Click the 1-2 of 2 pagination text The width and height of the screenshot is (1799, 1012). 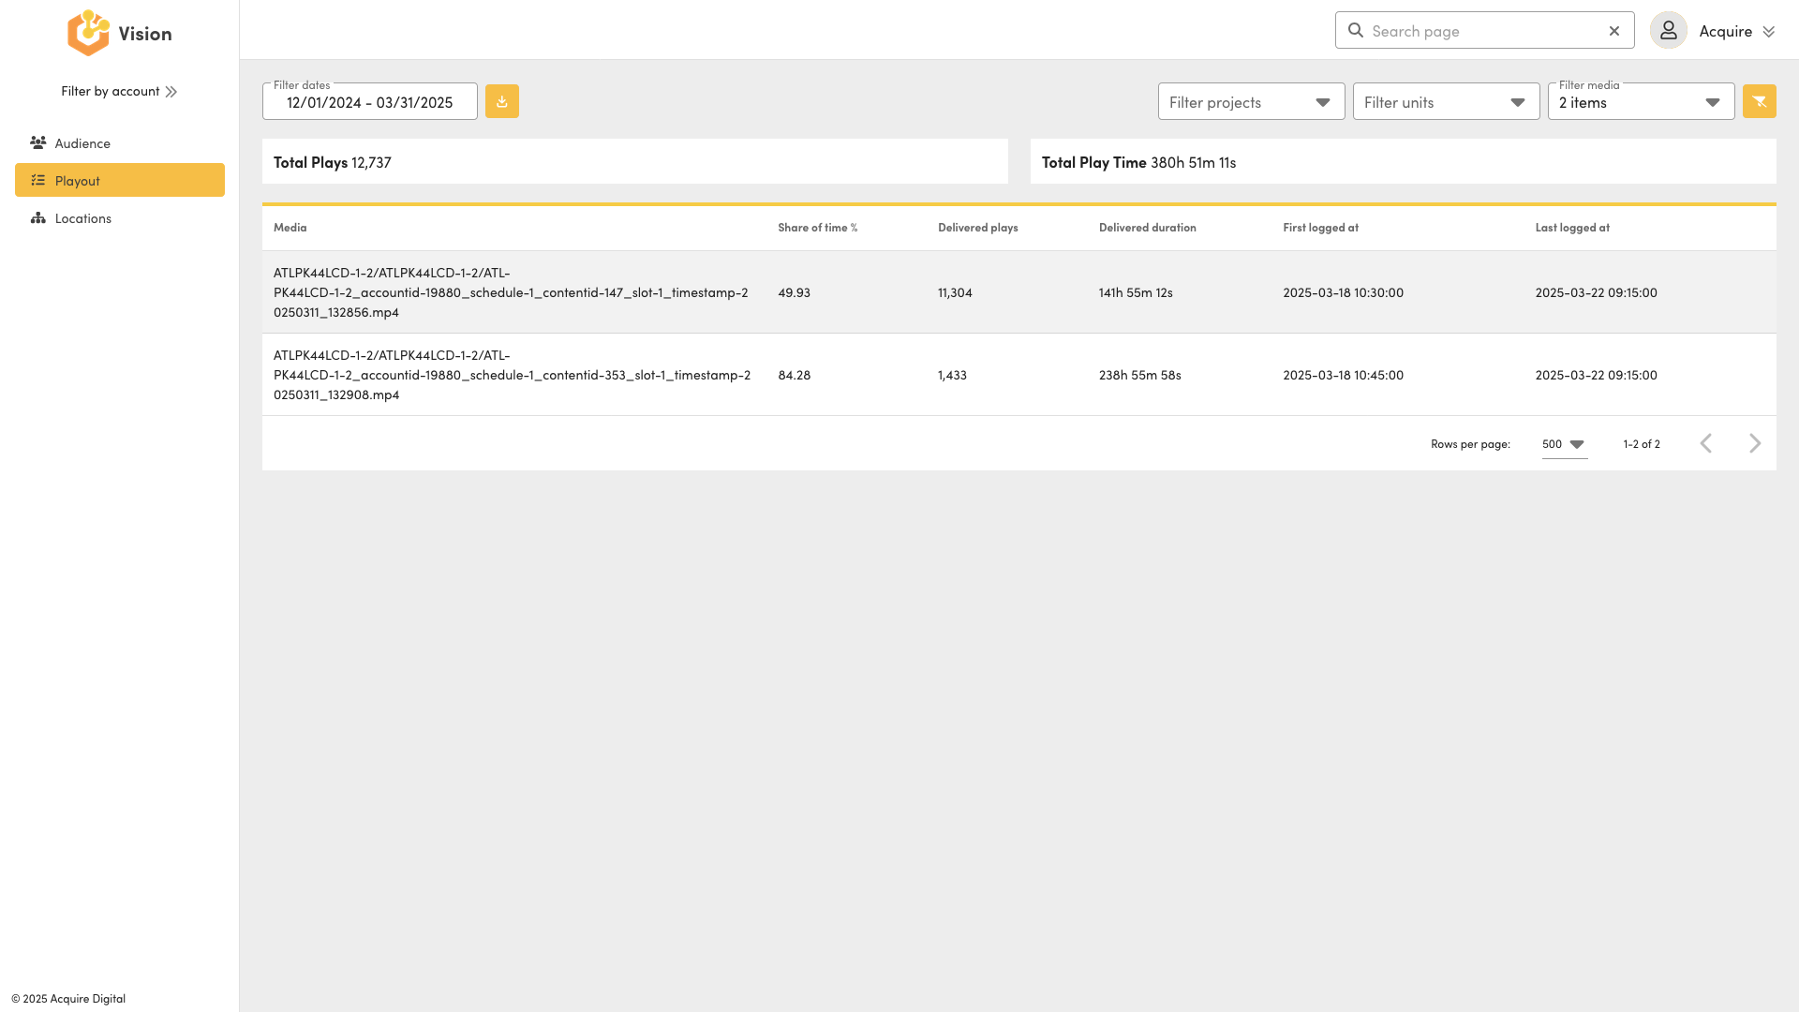pyautogui.click(x=1642, y=444)
